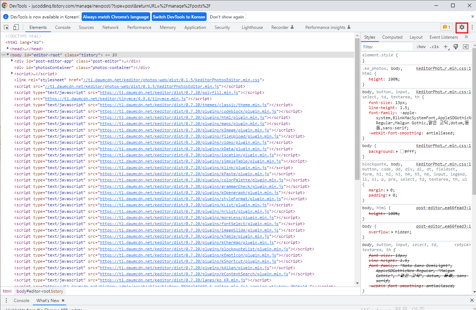
Task: Open the Event Listeners tab
Action: (443, 37)
